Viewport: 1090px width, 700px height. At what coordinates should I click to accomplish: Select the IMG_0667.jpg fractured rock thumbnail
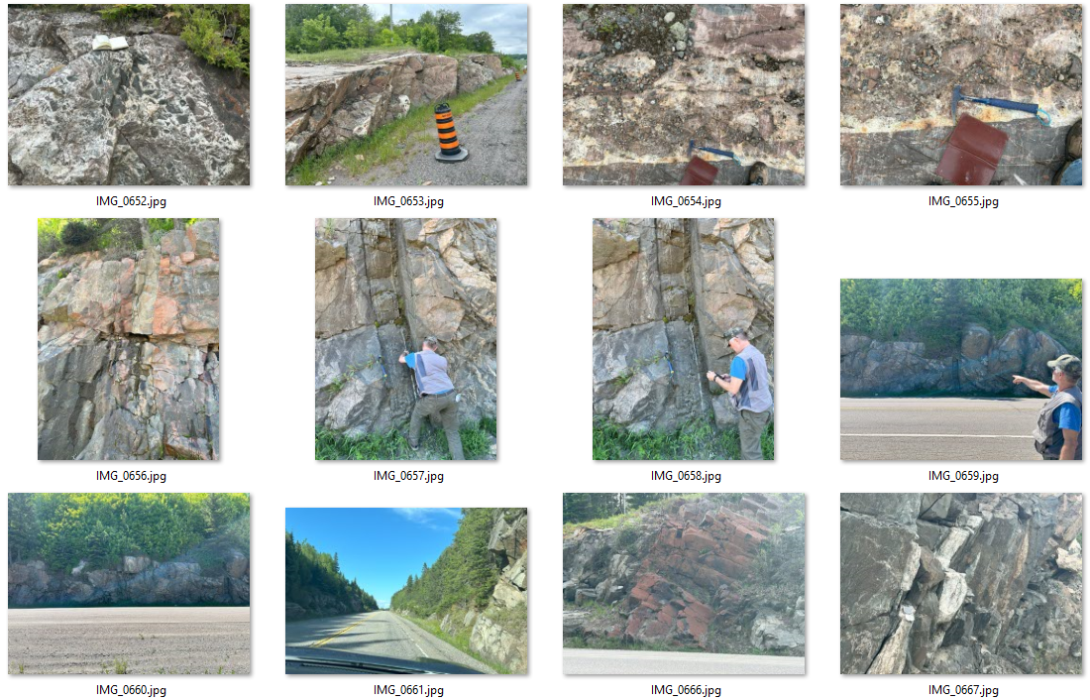[x=961, y=584]
